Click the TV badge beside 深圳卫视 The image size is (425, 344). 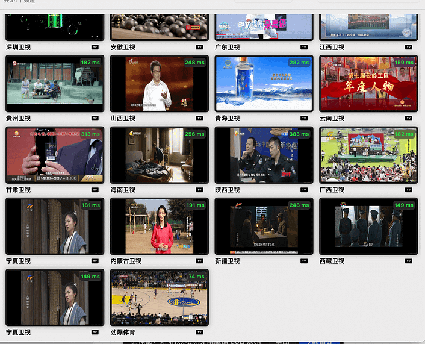tap(95, 47)
